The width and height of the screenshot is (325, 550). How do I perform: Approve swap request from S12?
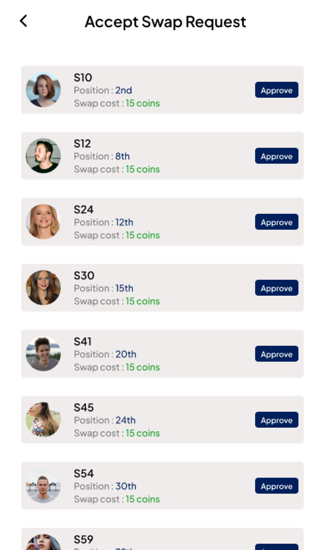click(x=276, y=156)
